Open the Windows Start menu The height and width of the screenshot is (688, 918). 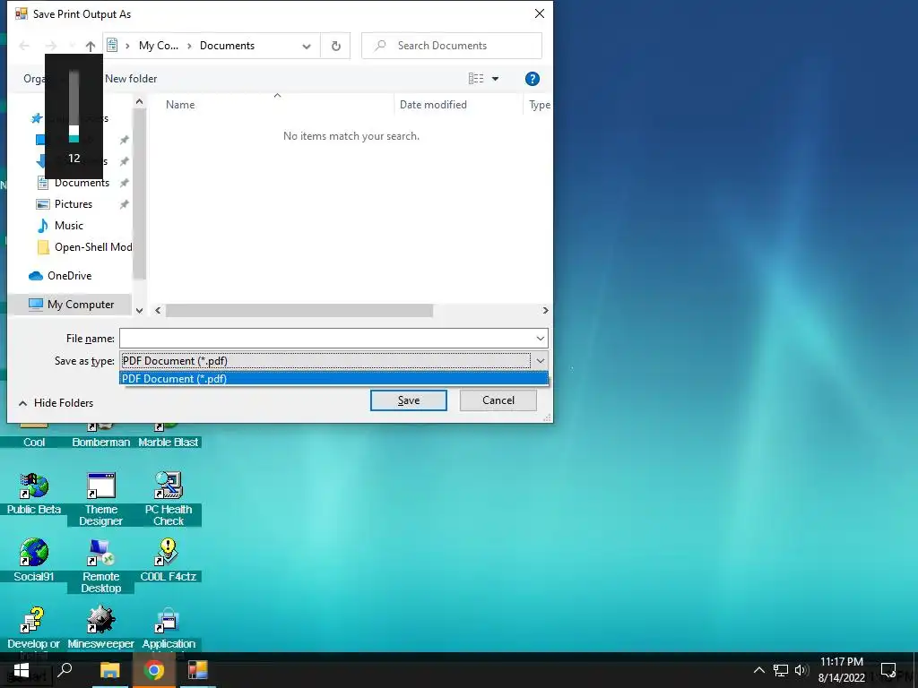tap(22, 670)
